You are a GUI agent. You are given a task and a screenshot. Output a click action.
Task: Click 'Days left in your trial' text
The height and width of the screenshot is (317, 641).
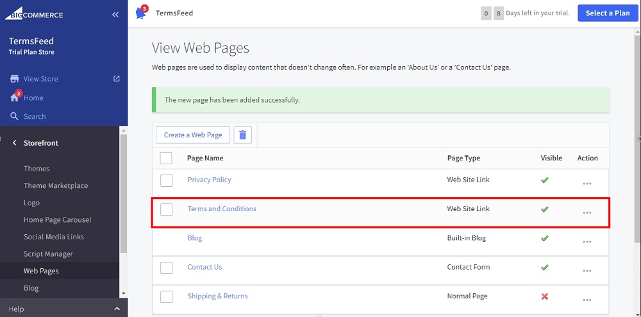(538, 13)
